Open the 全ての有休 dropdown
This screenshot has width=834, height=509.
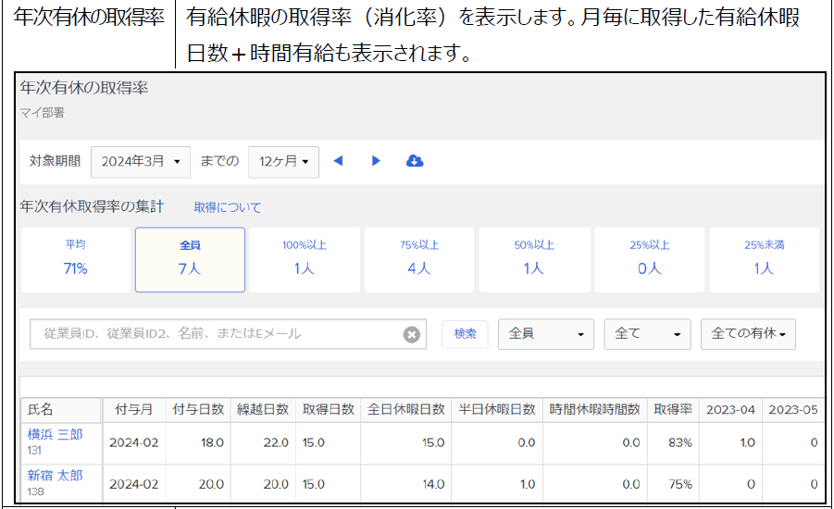pyautogui.click(x=748, y=334)
